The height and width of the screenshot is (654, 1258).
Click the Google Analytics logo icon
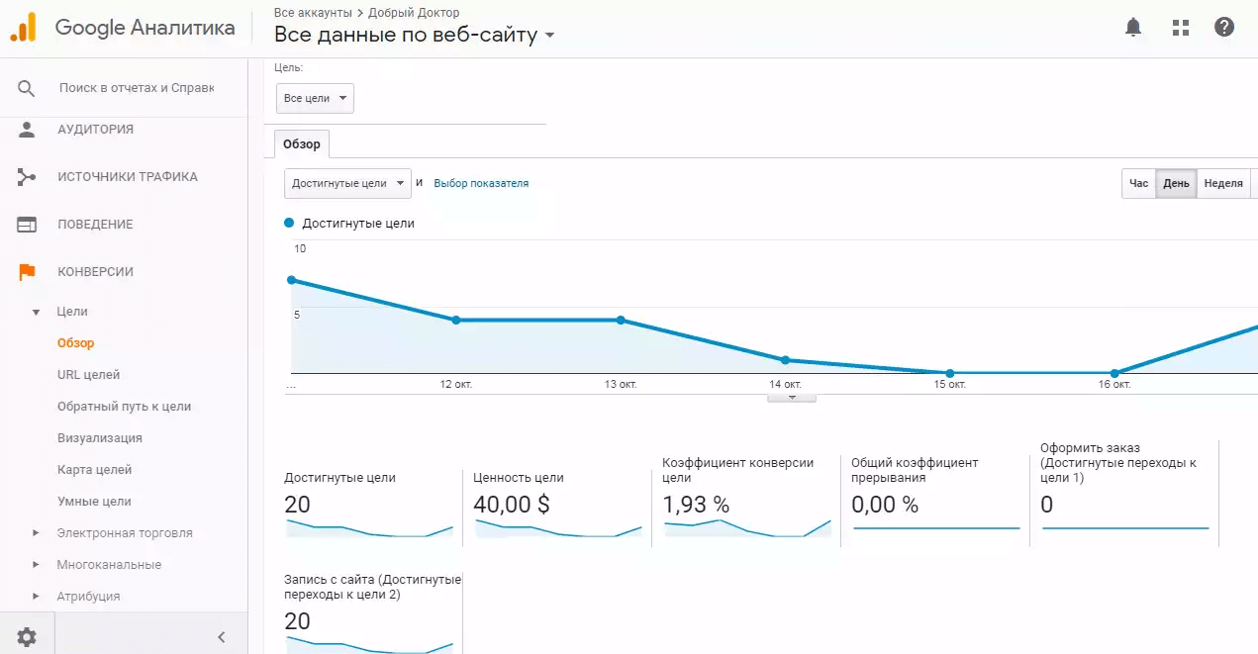[23, 27]
